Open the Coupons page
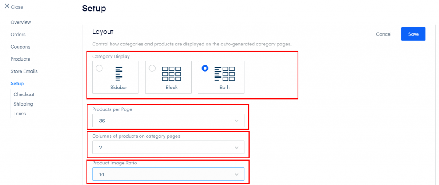The height and width of the screenshot is (185, 439). [x=20, y=47]
